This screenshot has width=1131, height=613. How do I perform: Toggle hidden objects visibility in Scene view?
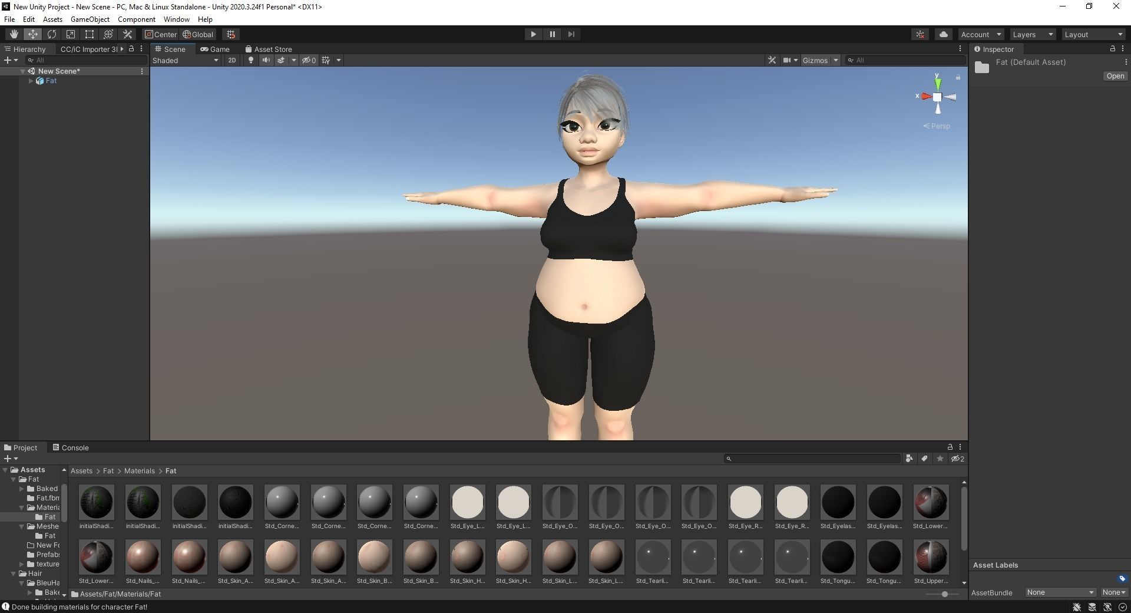(x=309, y=60)
